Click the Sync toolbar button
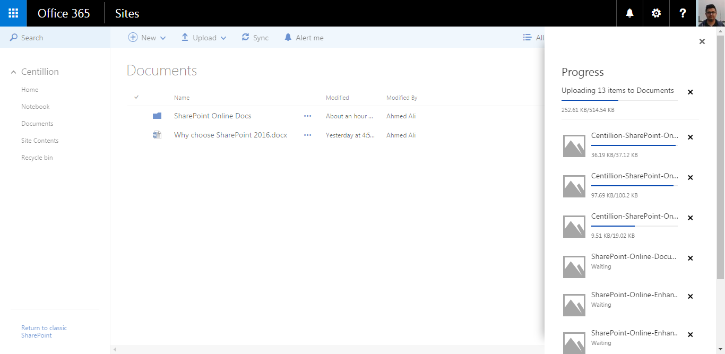 point(255,38)
